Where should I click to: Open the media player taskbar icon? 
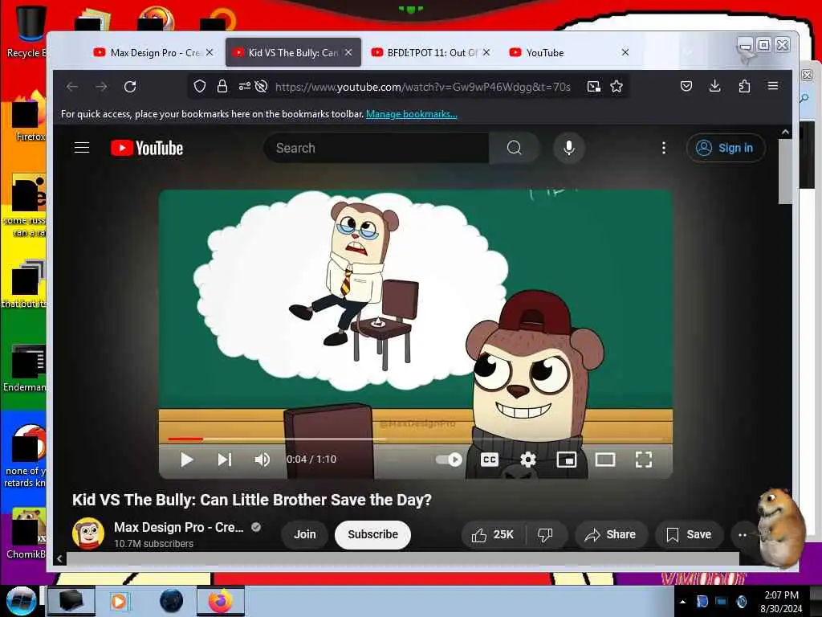click(119, 601)
